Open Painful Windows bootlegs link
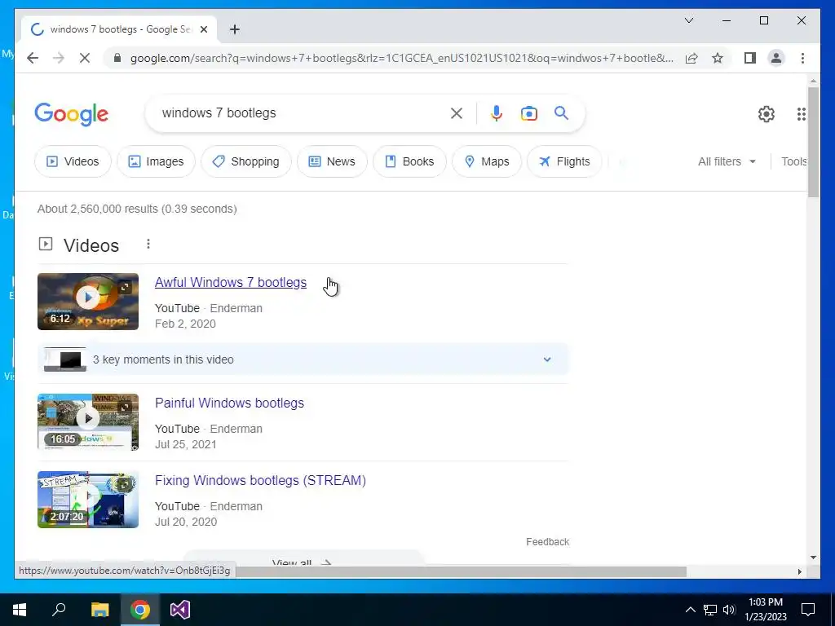835x626 pixels. tap(229, 403)
